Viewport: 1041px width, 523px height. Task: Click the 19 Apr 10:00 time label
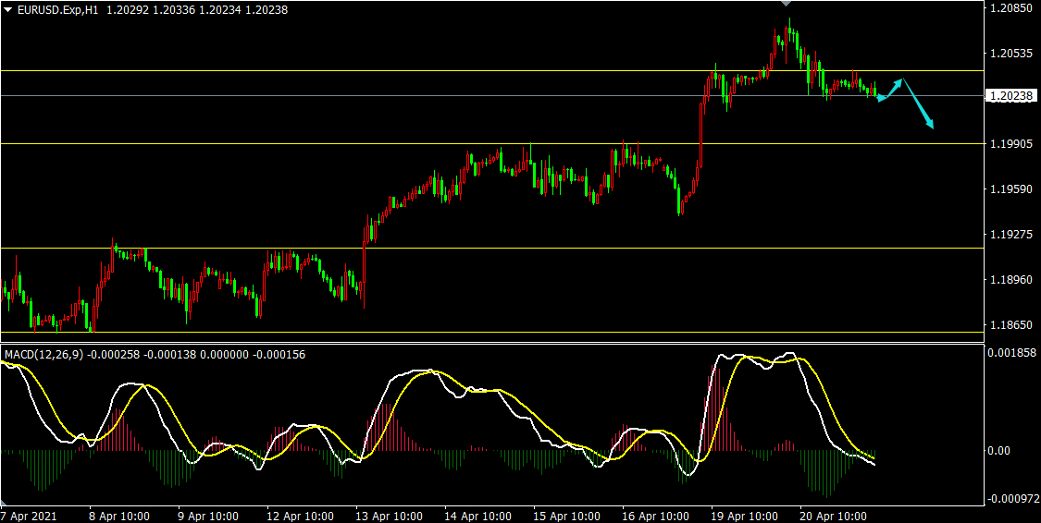pos(746,517)
